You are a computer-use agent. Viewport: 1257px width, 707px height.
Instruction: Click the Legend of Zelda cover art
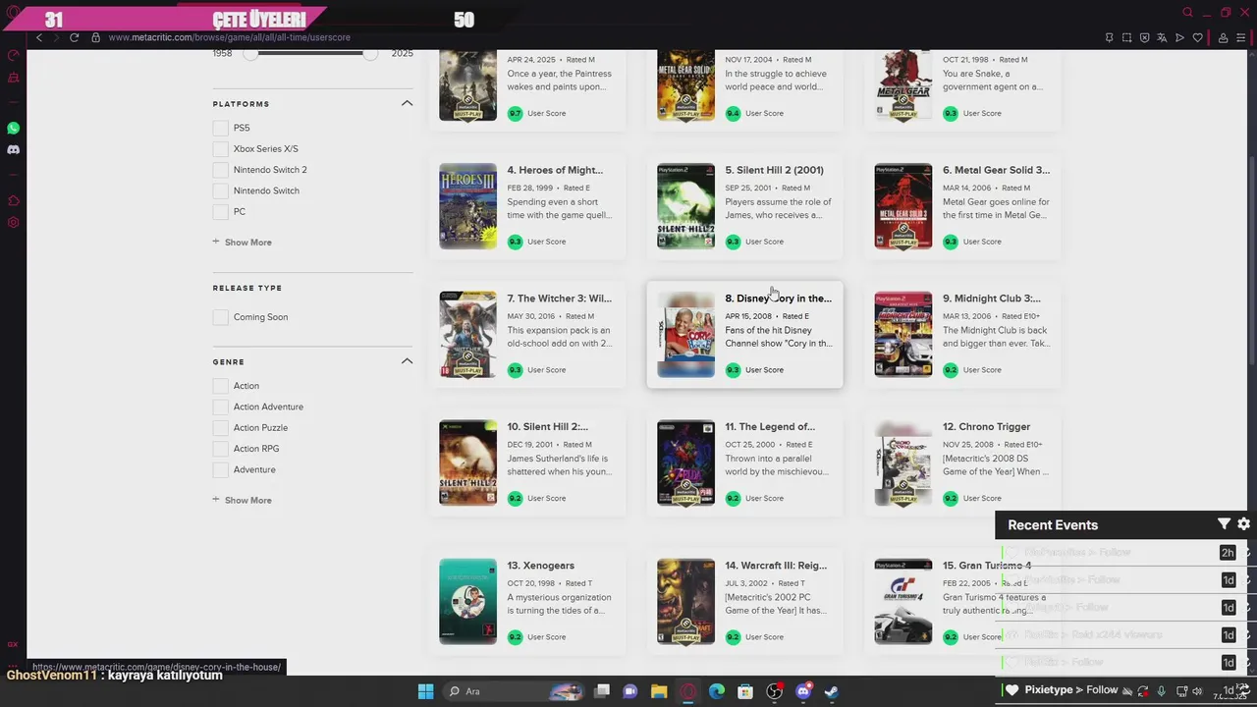point(685,463)
